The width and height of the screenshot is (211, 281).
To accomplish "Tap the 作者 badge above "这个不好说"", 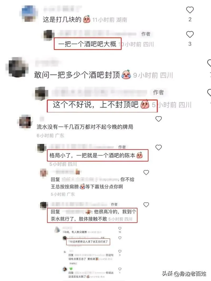I will pyautogui.click(x=158, y=92).
